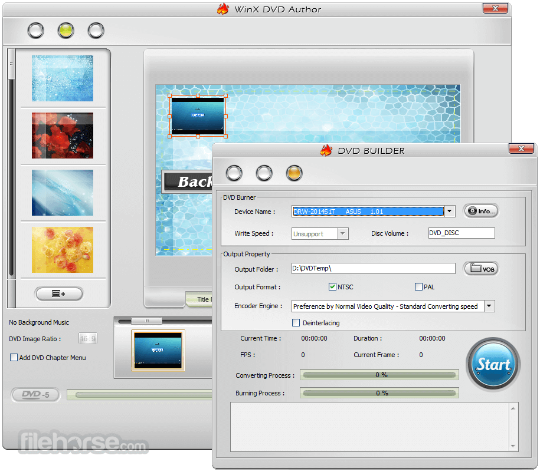The image size is (540, 472).
Task: Enable the PAL output format checkbox
Action: pos(418,287)
